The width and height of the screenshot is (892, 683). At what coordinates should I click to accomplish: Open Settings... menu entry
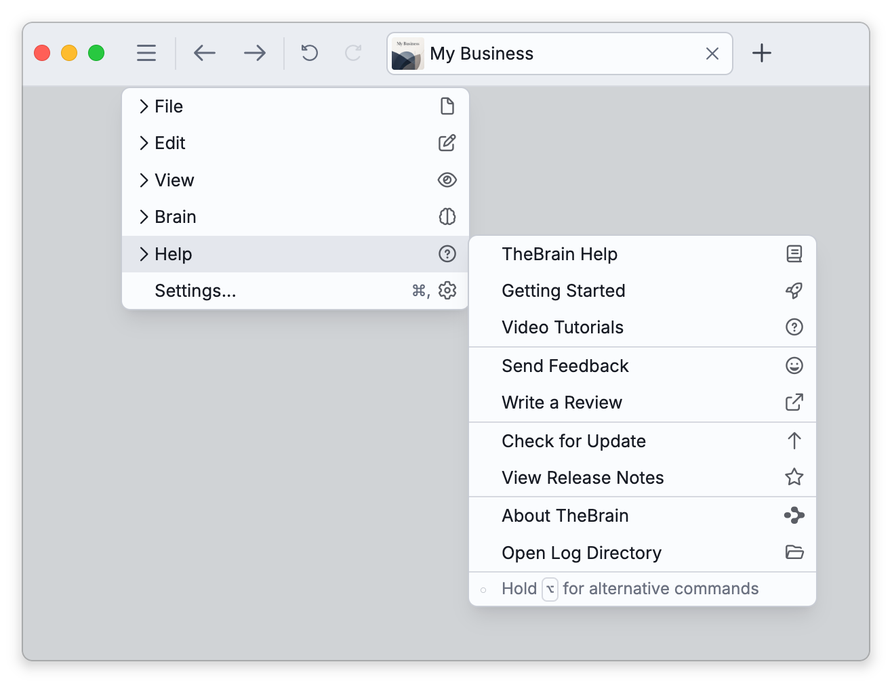point(296,291)
